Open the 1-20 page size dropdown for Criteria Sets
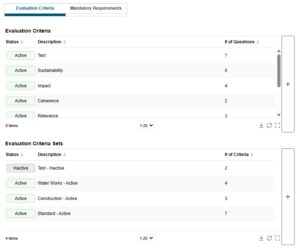The image size is (297, 249). coord(146,238)
